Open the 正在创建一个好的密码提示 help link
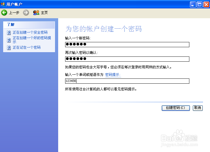210x152 pixels. [x=32, y=40]
